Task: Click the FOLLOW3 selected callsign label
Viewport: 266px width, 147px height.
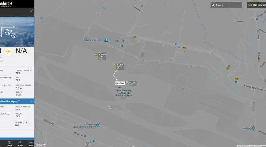Action: click(x=120, y=83)
